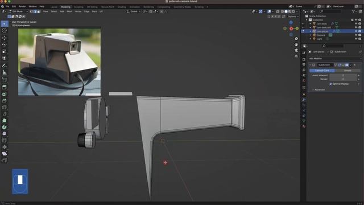
Task: Select the Measure tool
Action: coord(5,72)
